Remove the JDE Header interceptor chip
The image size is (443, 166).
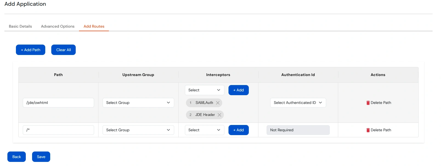[x=219, y=115]
